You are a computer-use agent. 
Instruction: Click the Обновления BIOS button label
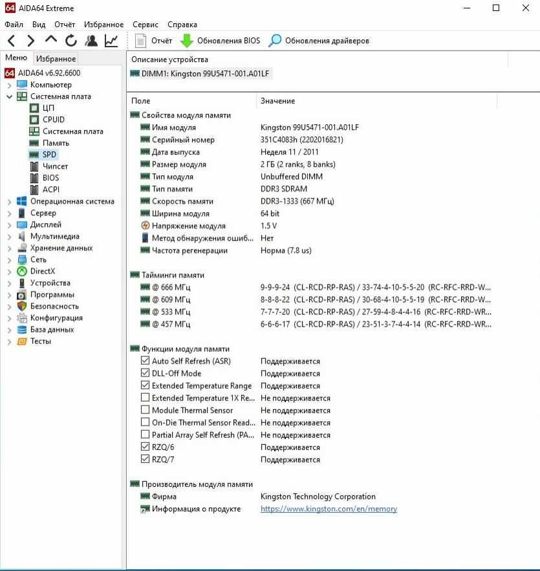click(x=229, y=41)
